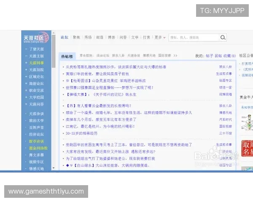Screen dimensions: 253x202
Task: Open 我的 回帖 link
Action: [x=218, y=56]
